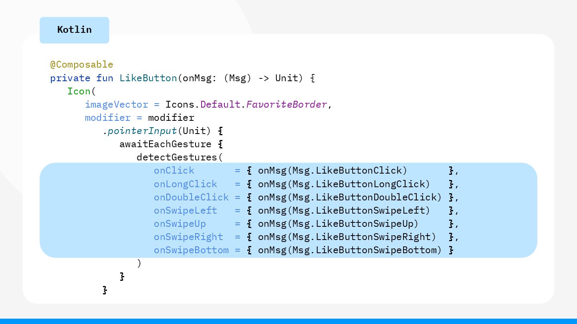Screen dimensions: 577x324
Task: Click onMsg(Msg.LikeButtonSwipeBottom) expression
Action: 350,250
